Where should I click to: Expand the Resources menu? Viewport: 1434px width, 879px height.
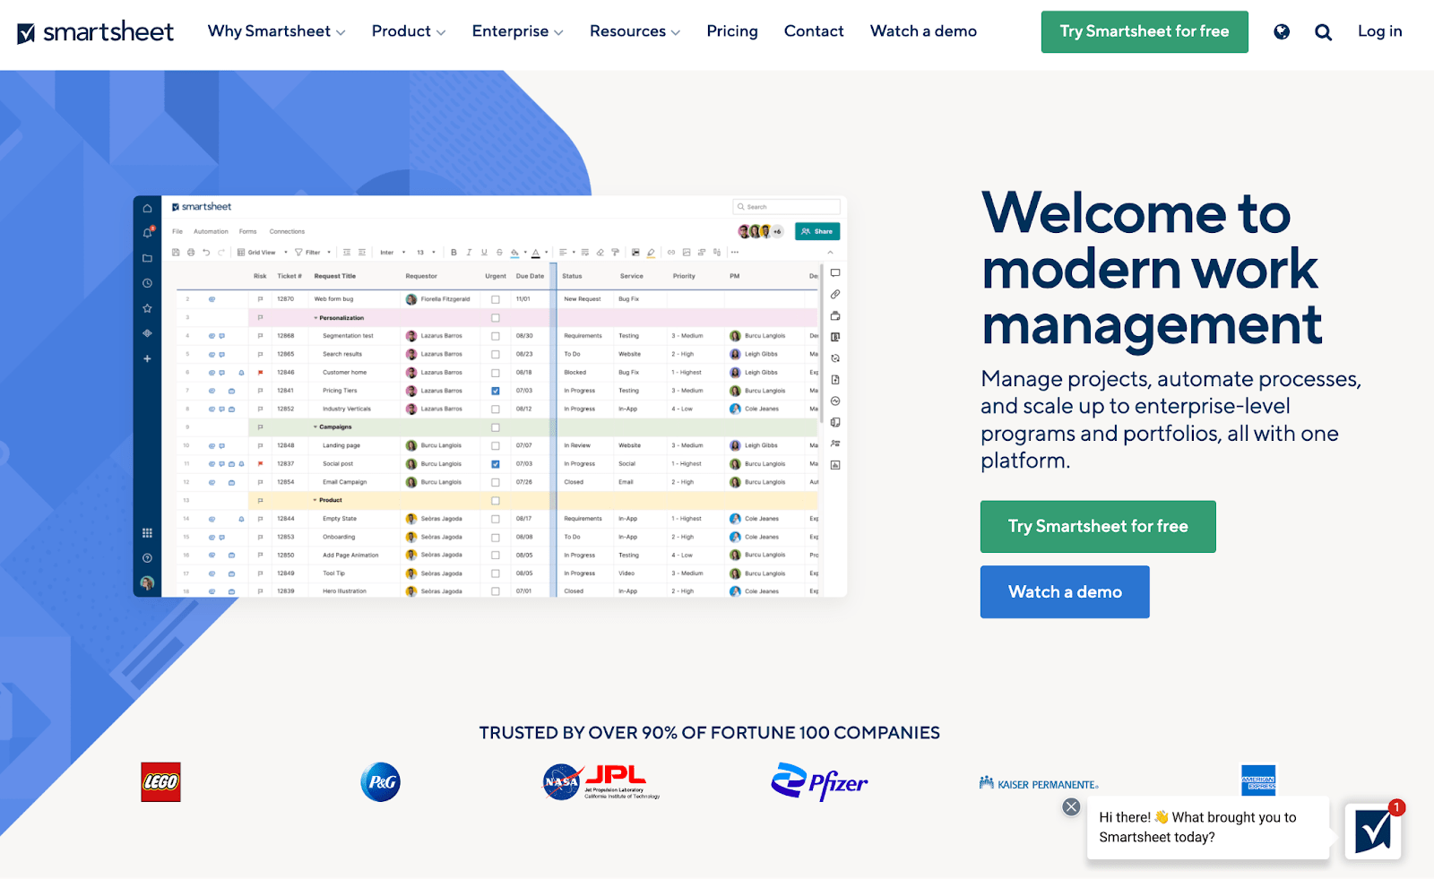point(635,31)
